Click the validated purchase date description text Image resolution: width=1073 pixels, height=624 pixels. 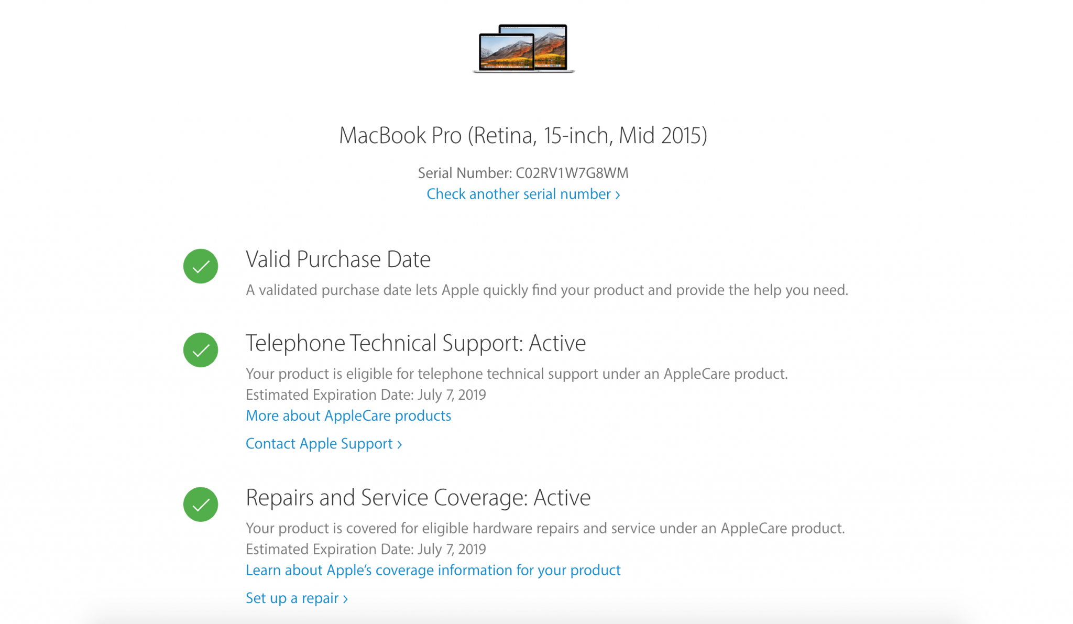(x=547, y=290)
